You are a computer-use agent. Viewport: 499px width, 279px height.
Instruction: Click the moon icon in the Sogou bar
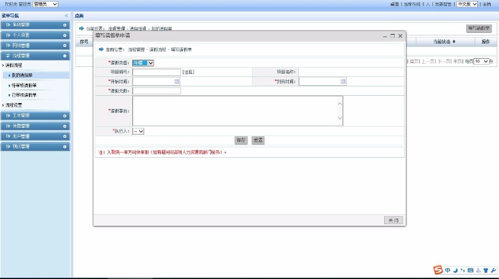(455, 271)
